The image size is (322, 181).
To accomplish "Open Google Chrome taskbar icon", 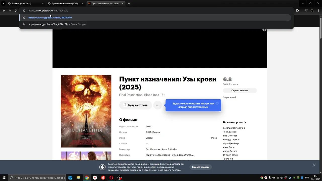I will pyautogui.click(x=87, y=178).
